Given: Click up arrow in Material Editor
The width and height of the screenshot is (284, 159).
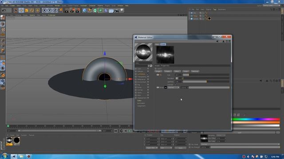Looking at the screenshot, I should (223, 41).
